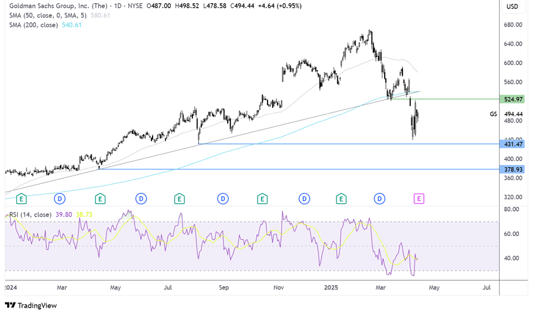Click the TradingView logo
This screenshot has width=555, height=315.
click(31, 306)
